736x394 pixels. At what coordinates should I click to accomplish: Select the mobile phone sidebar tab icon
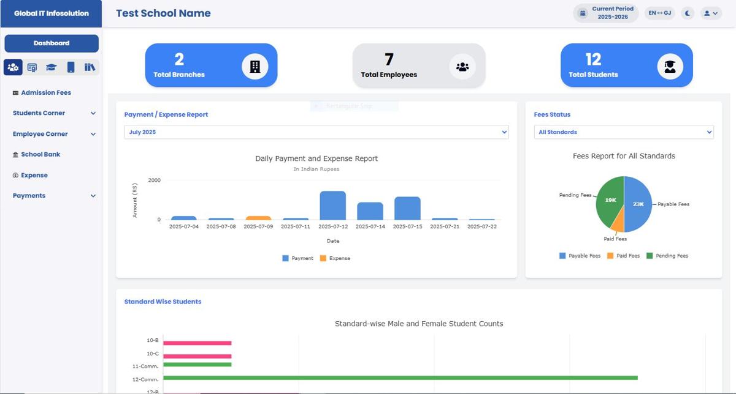click(71, 67)
